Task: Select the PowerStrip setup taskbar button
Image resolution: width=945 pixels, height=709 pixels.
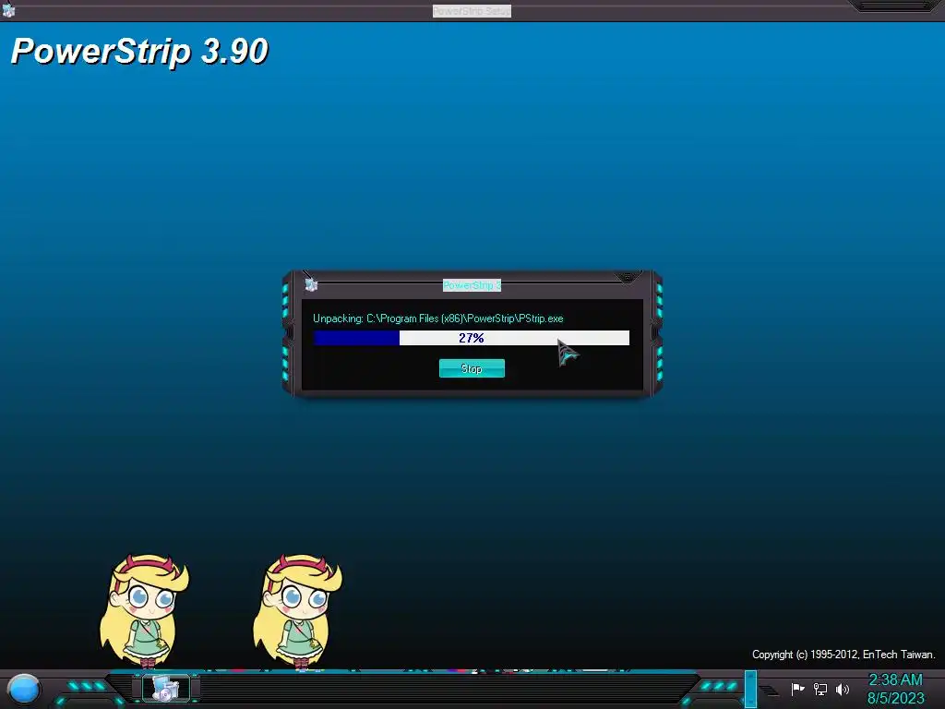Action: click(x=166, y=689)
